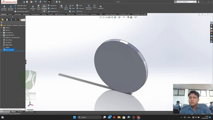Open the ConfigurationManager tab
Image resolution: width=213 pixels, height=120 pixels.
pos(11,20)
